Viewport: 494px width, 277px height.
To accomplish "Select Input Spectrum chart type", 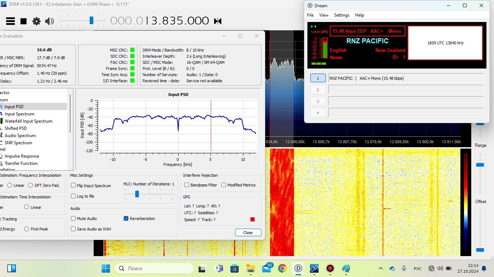I will click(x=19, y=114).
